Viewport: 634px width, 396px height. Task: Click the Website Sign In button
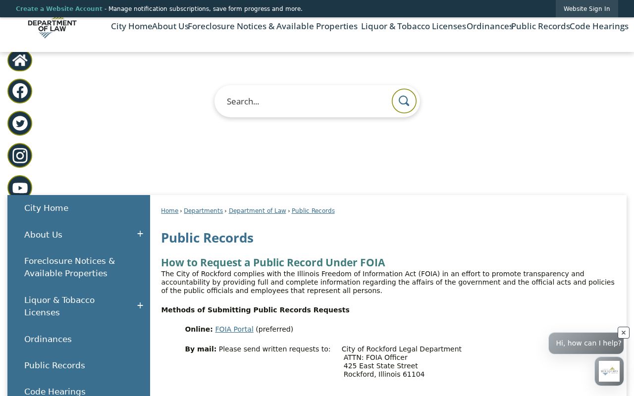pyautogui.click(x=586, y=9)
